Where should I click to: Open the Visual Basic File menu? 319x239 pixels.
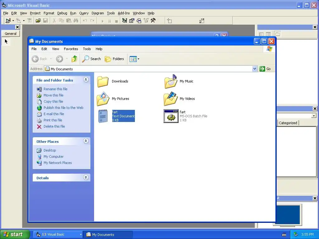6,13
